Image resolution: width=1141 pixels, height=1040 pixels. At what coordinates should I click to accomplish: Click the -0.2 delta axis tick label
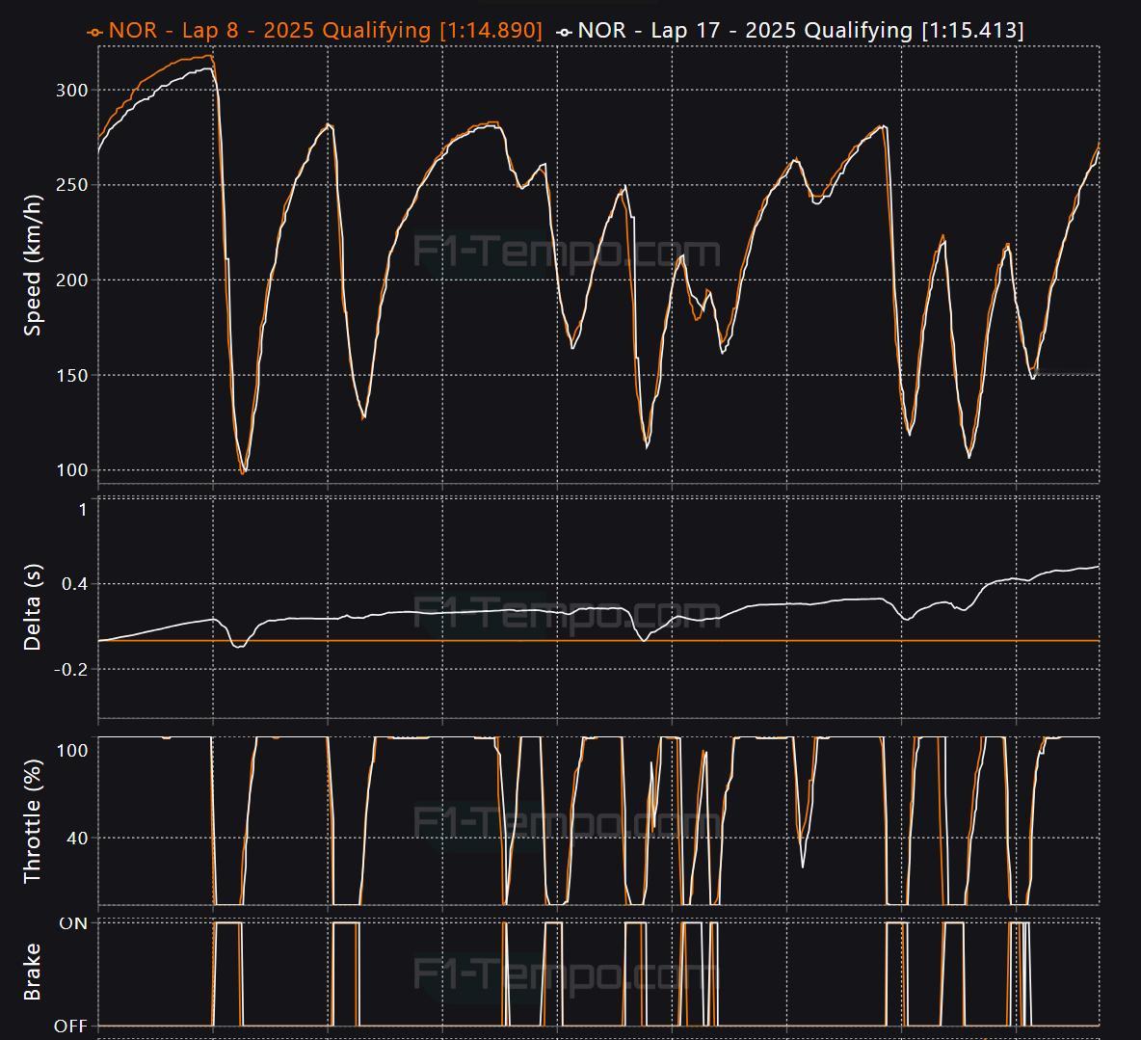click(70, 670)
